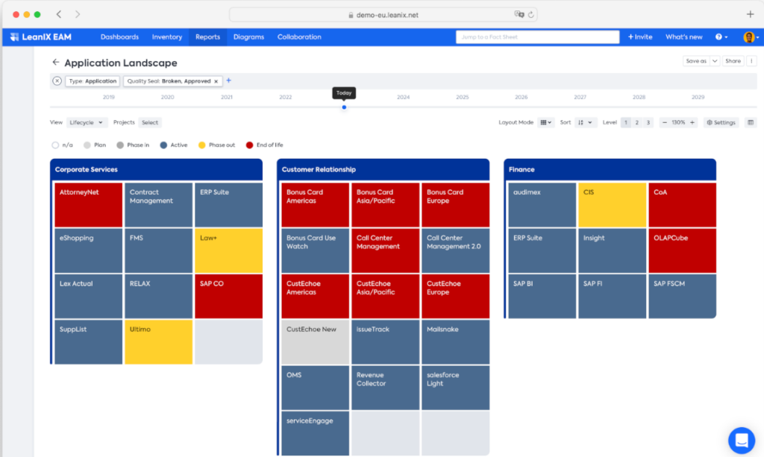
Task: Click the Projects Select button
Action: tap(149, 123)
